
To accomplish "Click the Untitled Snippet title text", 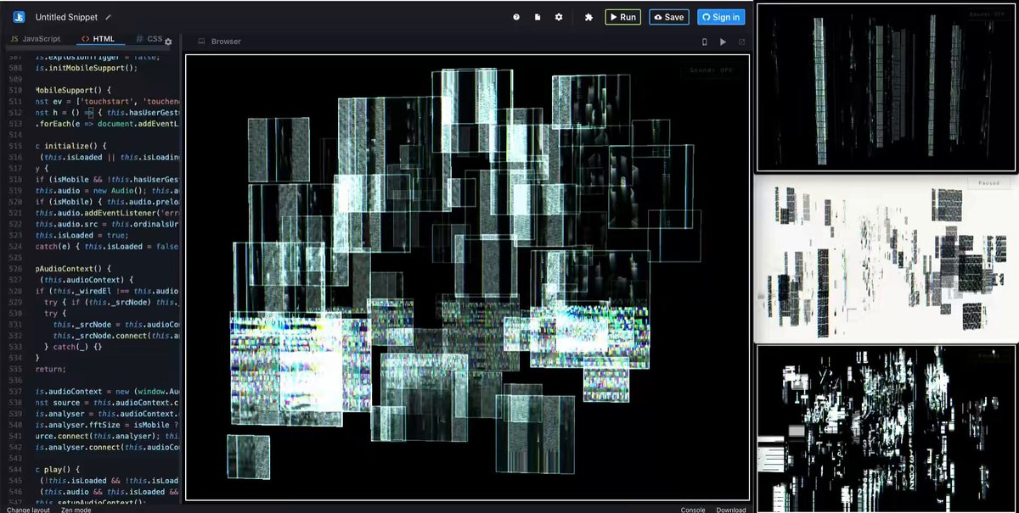I will point(67,17).
